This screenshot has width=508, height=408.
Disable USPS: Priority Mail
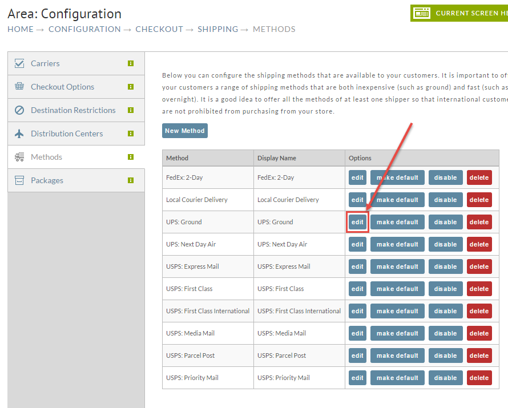[x=445, y=378]
